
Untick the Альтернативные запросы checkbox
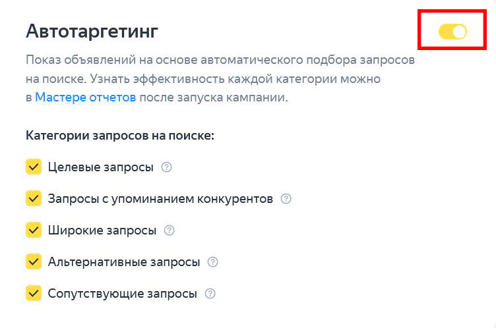tap(34, 261)
